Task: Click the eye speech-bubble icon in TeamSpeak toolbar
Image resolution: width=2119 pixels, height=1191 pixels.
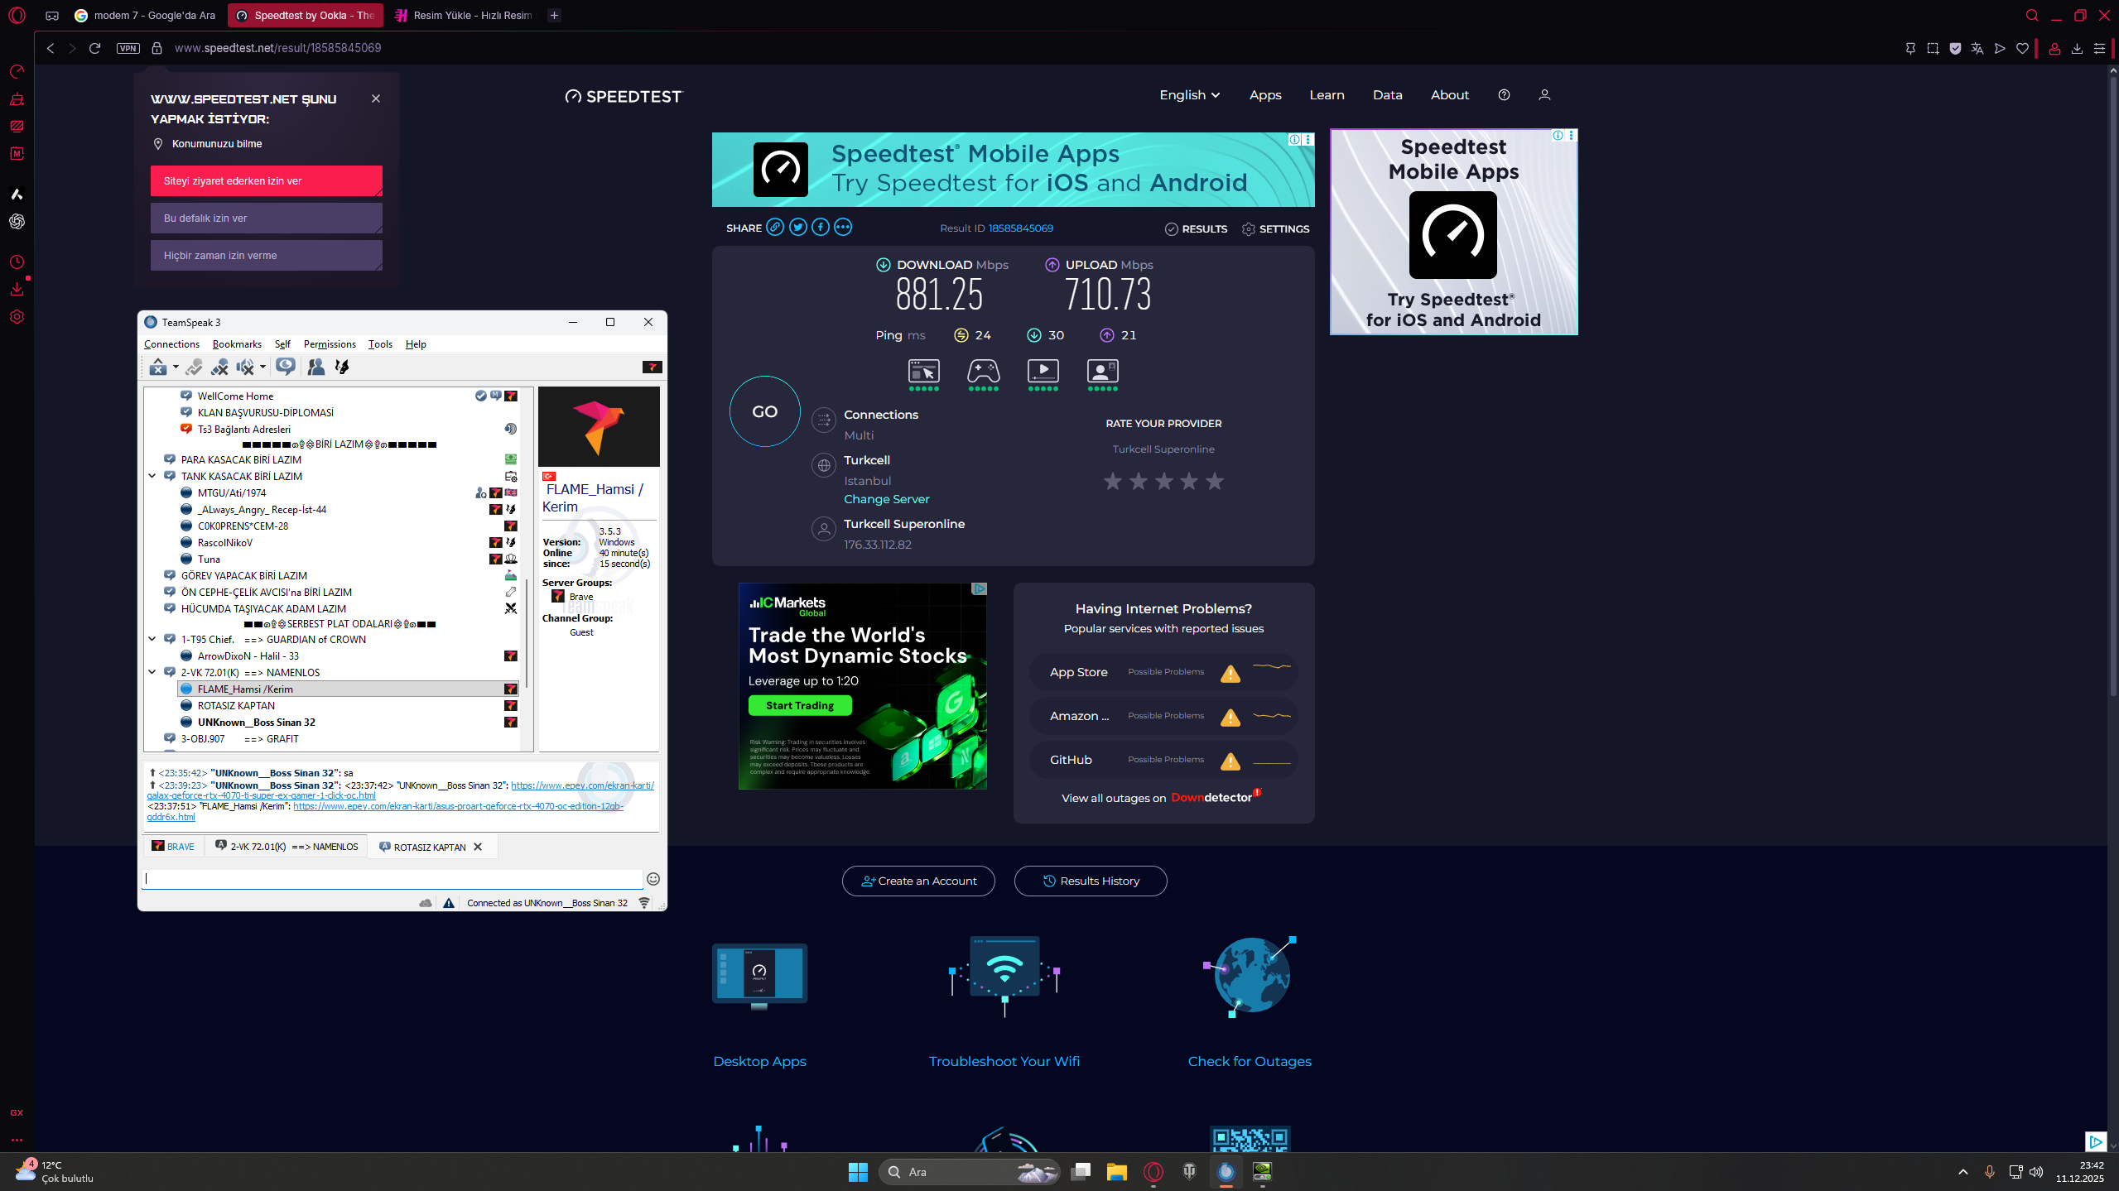Action: coord(286,367)
